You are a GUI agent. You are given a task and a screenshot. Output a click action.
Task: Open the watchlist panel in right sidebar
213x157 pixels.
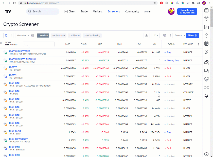click(206, 10)
